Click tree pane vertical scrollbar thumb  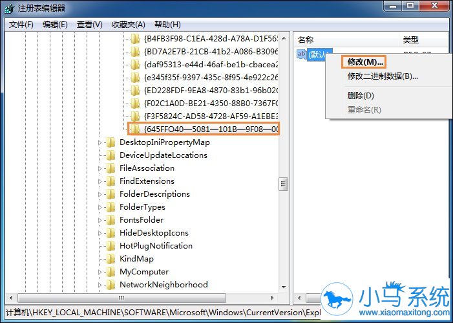[x=284, y=184]
